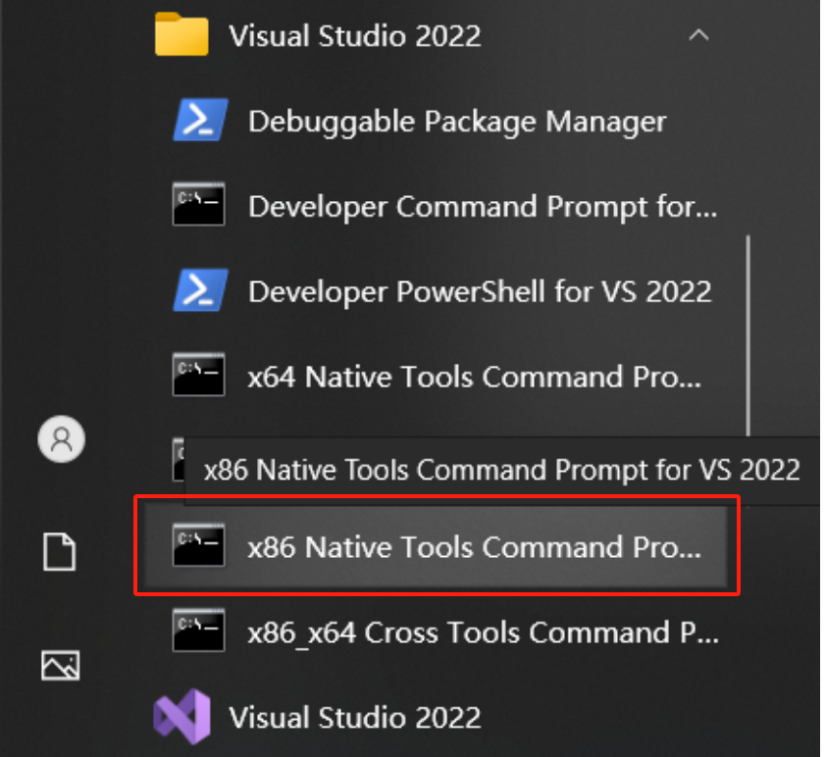Viewport: 825px width, 757px height.
Task: Click the yellow Visual Studio 2022 folder icon
Action: 181,34
